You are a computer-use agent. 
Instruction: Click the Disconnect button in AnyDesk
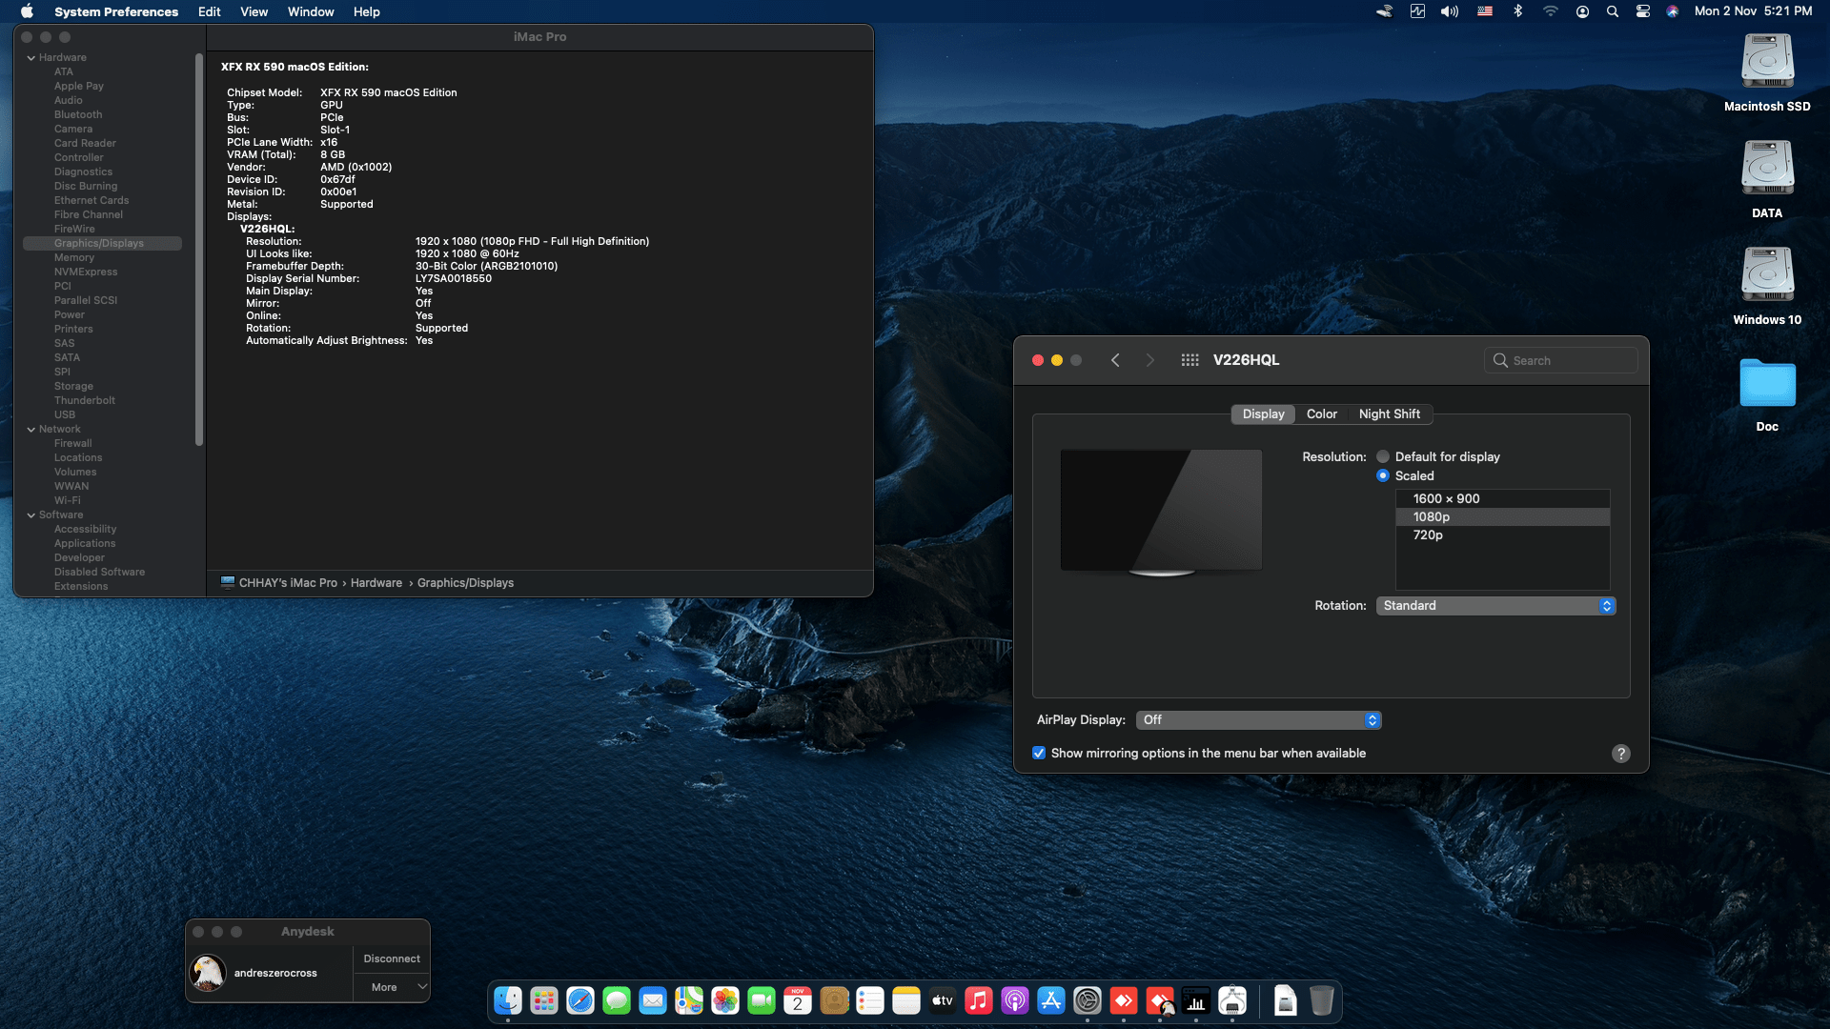point(391,958)
